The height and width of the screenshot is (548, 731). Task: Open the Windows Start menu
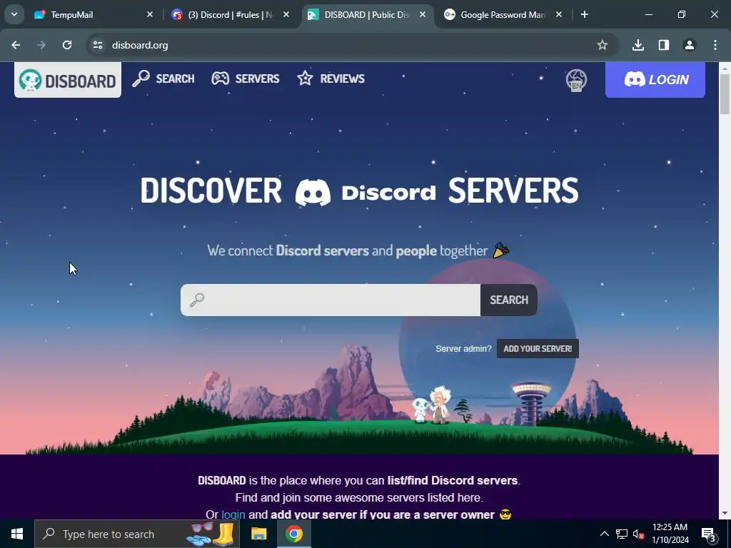coord(17,534)
